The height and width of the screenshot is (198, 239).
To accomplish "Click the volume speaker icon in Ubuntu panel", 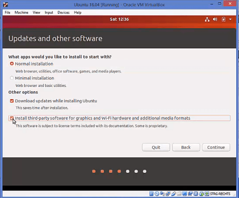I will pyautogui.click(x=215, y=19).
